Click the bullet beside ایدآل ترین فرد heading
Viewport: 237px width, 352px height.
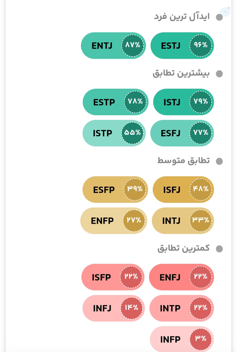tap(219, 17)
